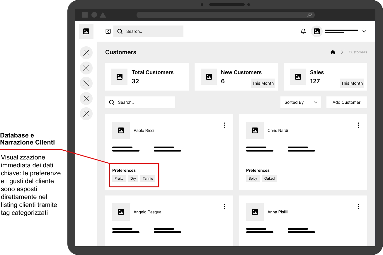
Task: Focus the customers list Search field
Action: click(140, 102)
